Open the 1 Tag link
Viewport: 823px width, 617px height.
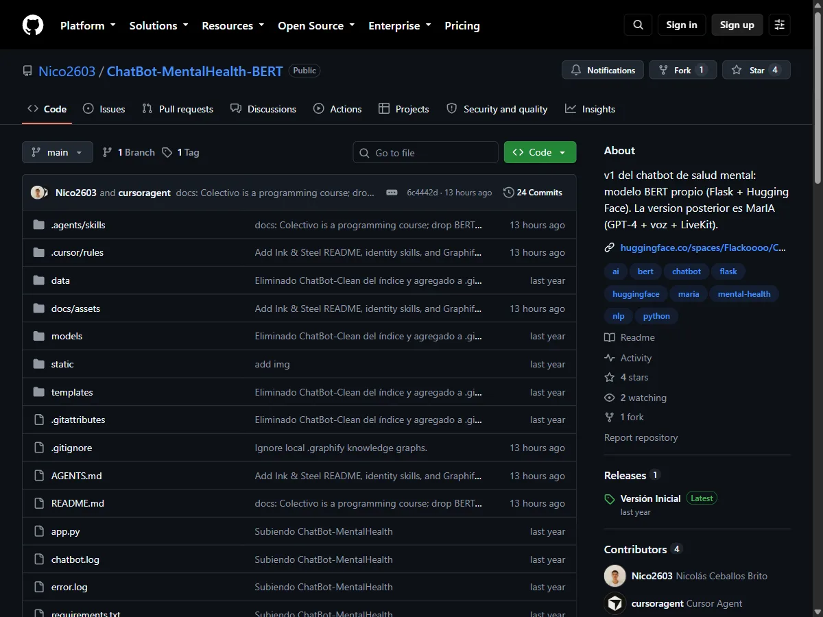coord(181,152)
